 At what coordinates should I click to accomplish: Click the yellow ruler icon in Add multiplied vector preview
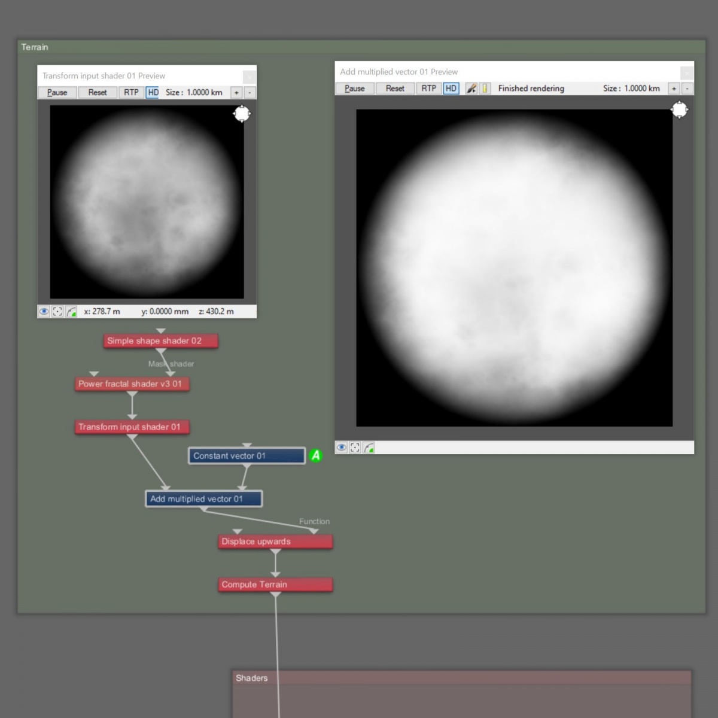click(x=485, y=89)
